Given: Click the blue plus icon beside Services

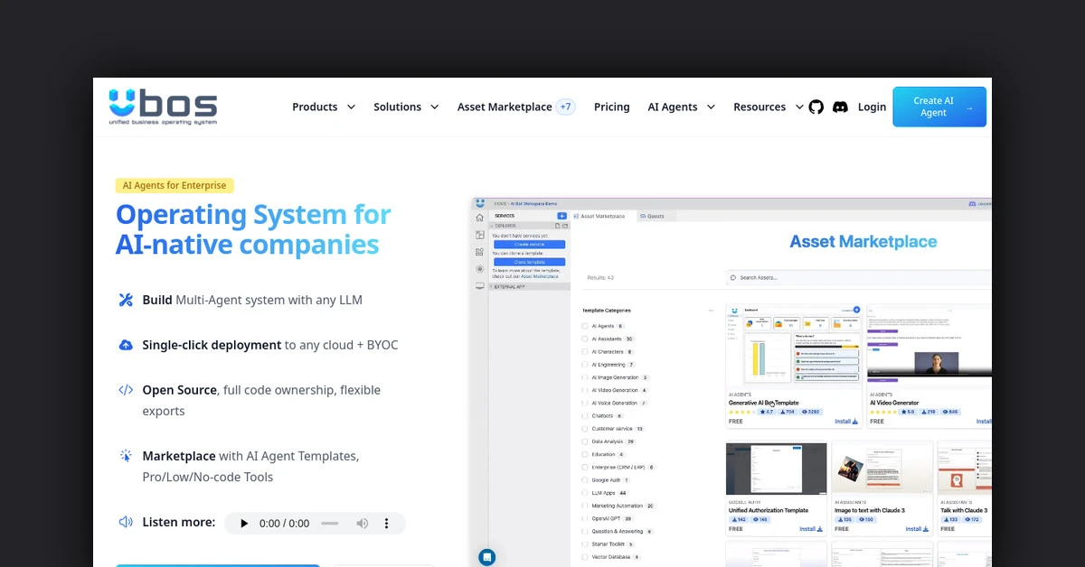Looking at the screenshot, I should tap(561, 216).
